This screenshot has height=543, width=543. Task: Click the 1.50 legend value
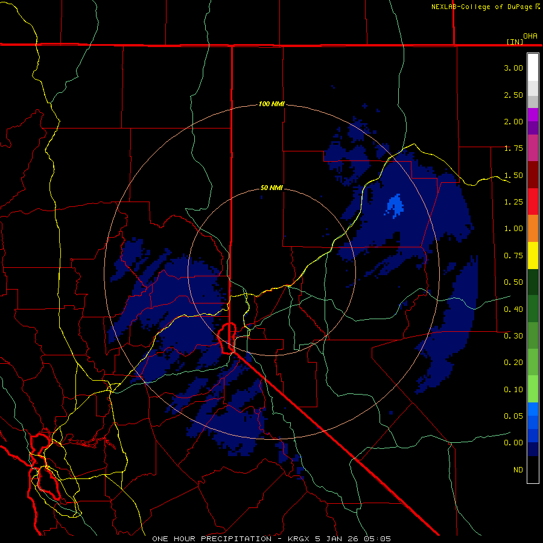point(513,175)
